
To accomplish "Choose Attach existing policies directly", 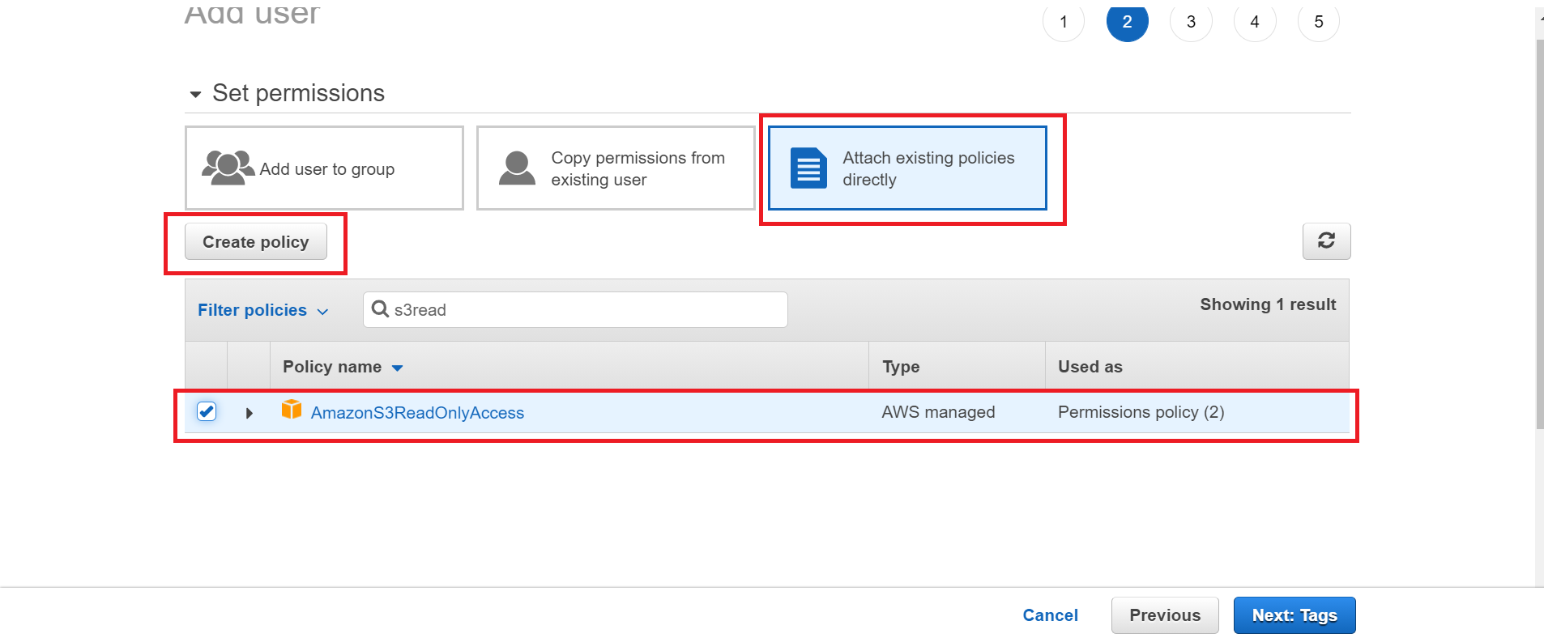I will (907, 168).
